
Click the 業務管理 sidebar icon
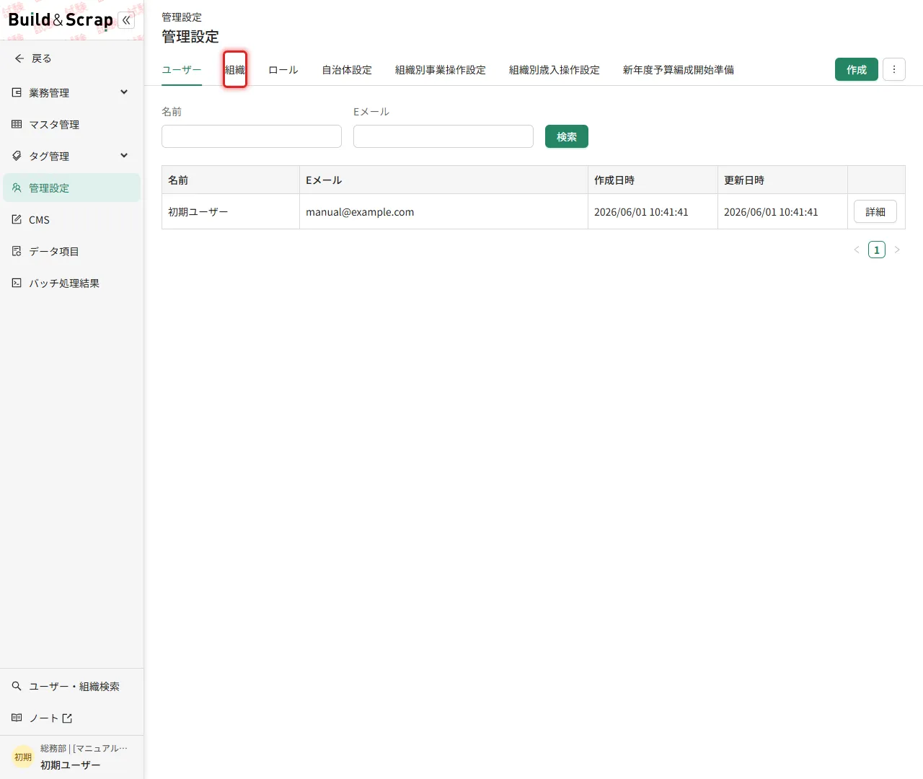click(x=17, y=92)
